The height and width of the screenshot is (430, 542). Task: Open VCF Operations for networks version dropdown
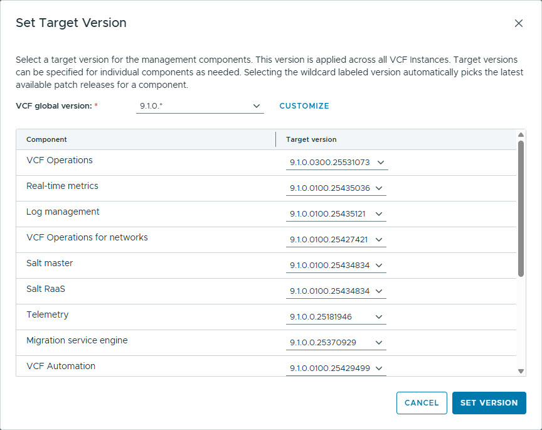336,239
